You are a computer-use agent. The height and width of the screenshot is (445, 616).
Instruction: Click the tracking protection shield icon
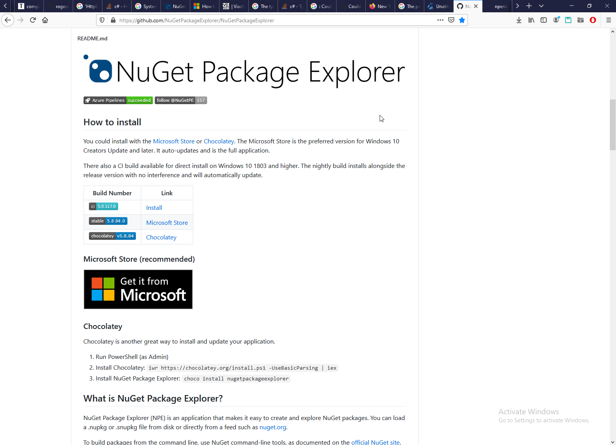(x=102, y=20)
